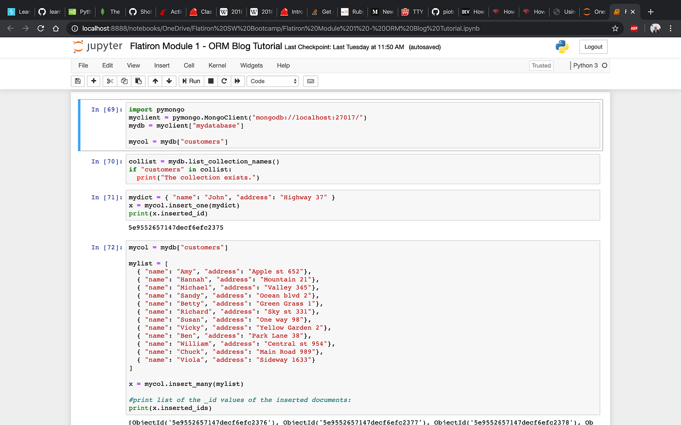
Task: Cut the selected cell with the scissors icon
Action: 109,81
